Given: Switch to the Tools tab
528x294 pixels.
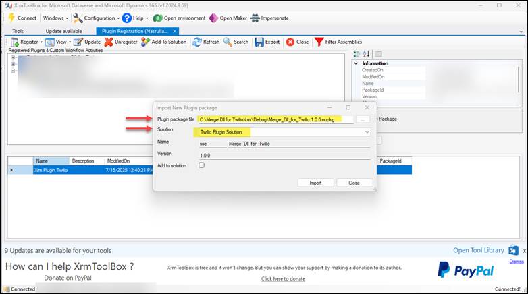Looking at the screenshot, I should click(x=18, y=31).
